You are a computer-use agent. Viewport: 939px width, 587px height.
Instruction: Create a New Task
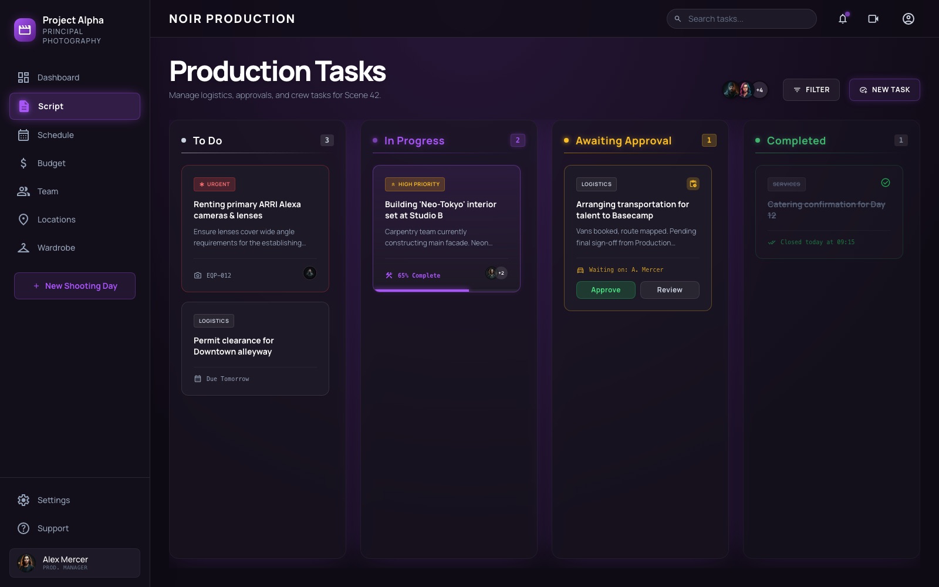884,90
